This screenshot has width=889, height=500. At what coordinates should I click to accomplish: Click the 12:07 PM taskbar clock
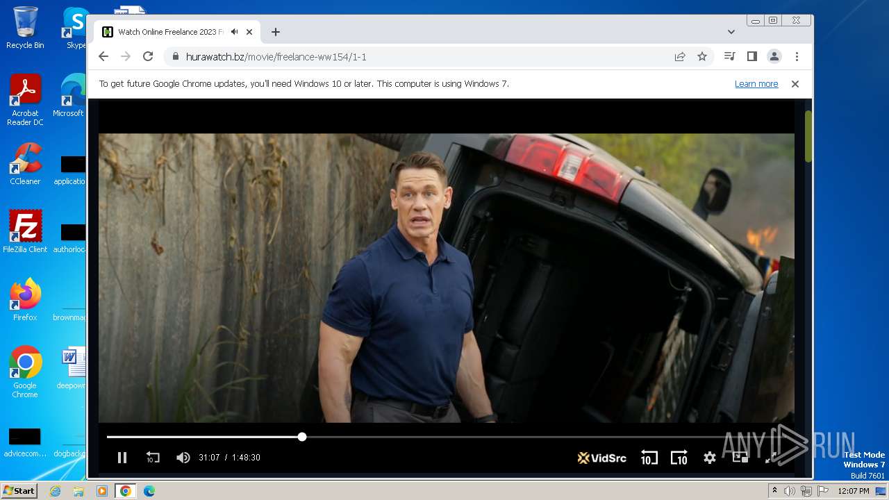pyautogui.click(x=853, y=491)
